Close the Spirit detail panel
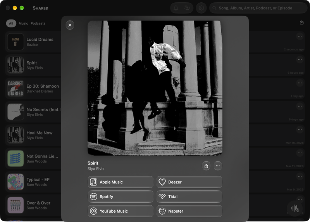Image resolution: width=310 pixels, height=222 pixels. (70, 25)
